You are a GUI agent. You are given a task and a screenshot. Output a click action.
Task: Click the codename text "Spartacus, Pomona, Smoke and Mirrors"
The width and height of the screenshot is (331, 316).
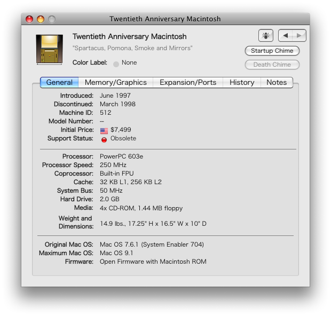click(x=132, y=48)
